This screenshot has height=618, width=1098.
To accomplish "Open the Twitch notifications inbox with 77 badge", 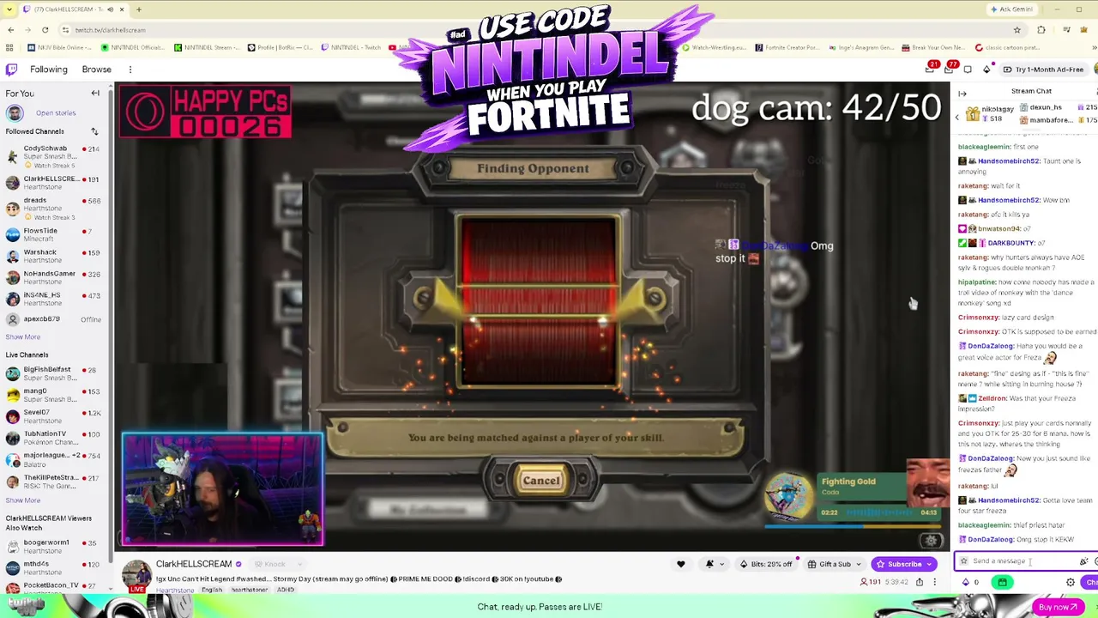I will point(950,69).
